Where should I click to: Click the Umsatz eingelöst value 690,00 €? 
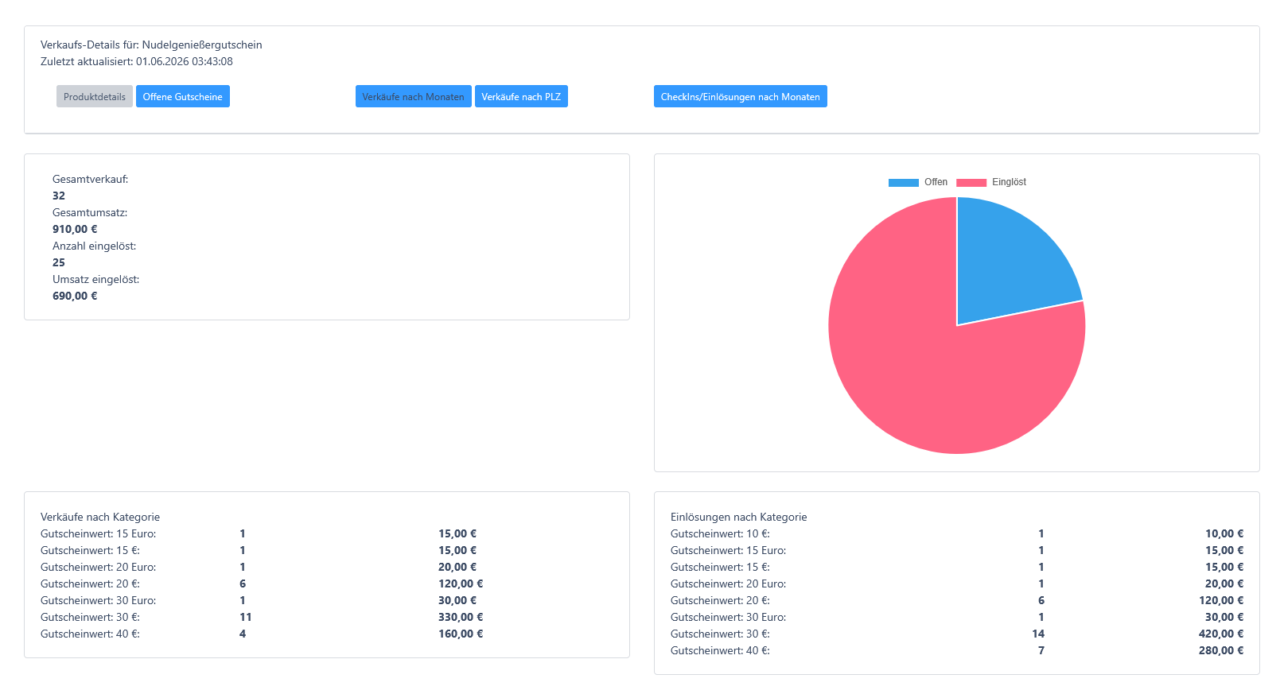75,296
